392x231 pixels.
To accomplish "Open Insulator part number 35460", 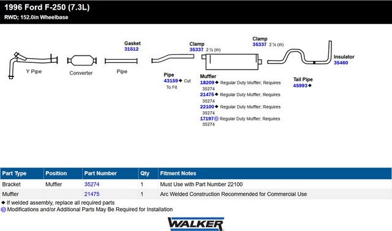I will (341, 62).
